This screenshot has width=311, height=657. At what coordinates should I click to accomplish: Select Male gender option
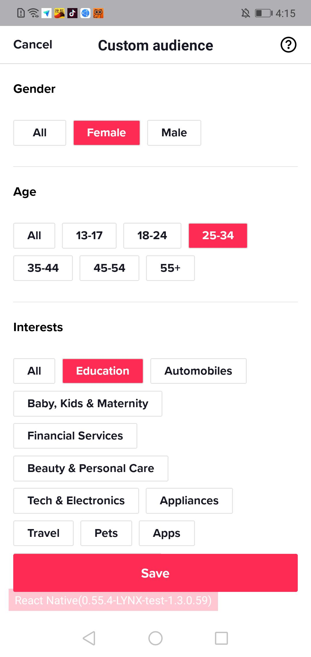click(174, 133)
